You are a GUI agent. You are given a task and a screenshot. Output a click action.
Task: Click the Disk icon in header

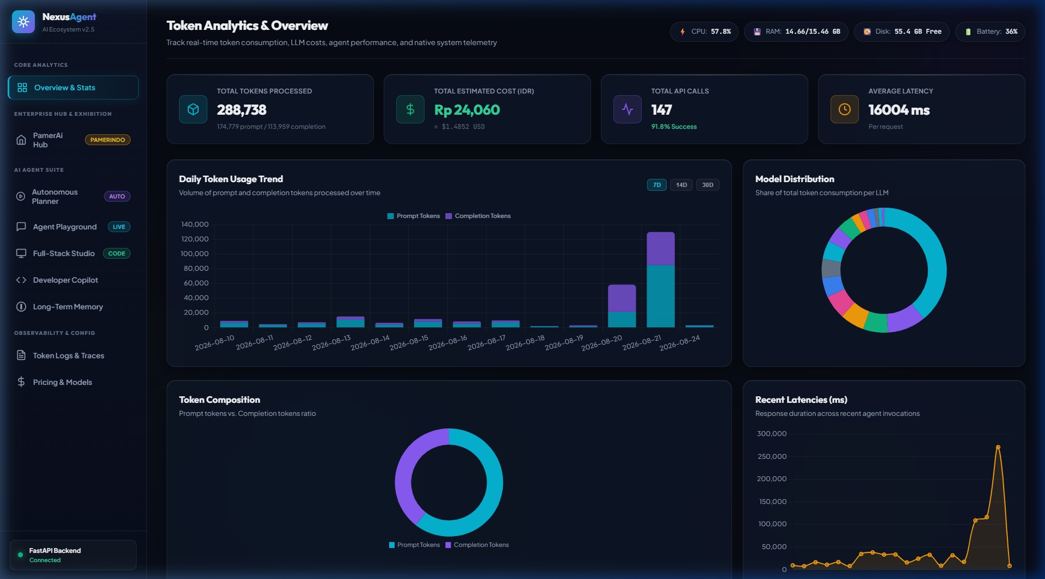[867, 32]
